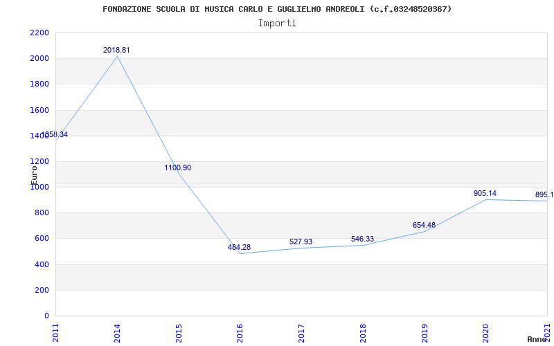
Task: Click the Anno axis label
Action: [537, 339]
